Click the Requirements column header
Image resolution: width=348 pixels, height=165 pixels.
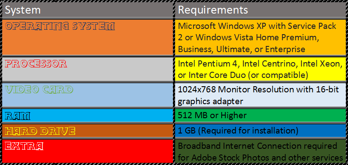260,10
